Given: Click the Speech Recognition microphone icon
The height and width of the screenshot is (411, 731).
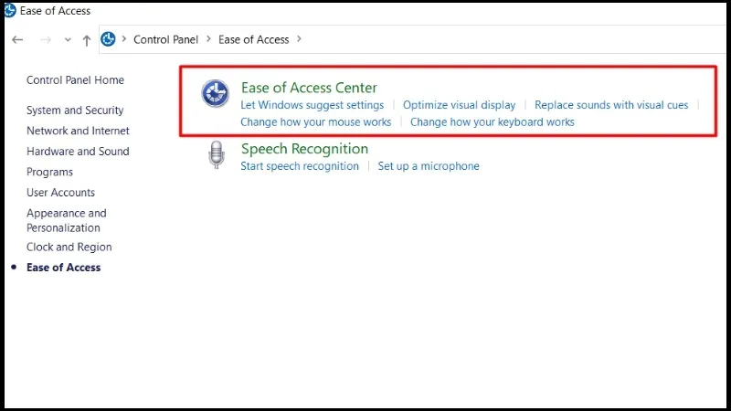Looking at the screenshot, I should pos(216,155).
